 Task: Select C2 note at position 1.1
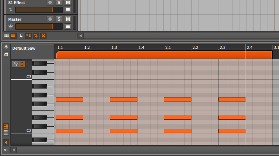(x=69, y=131)
